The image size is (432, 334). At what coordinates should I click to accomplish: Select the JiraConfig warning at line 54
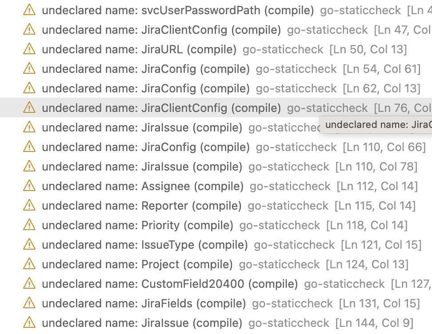[133, 69]
